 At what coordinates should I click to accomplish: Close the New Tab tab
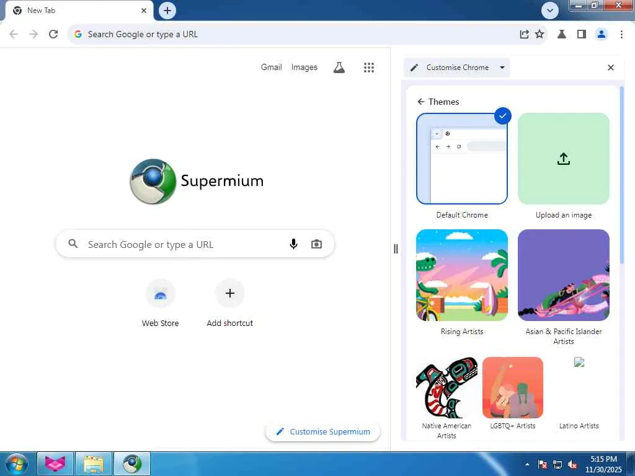[x=144, y=11]
